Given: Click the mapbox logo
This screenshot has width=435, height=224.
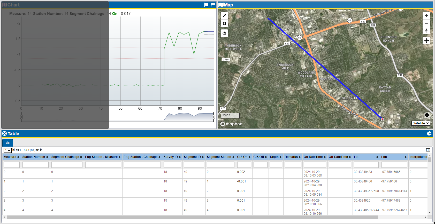Looking at the screenshot, I should [231, 124].
